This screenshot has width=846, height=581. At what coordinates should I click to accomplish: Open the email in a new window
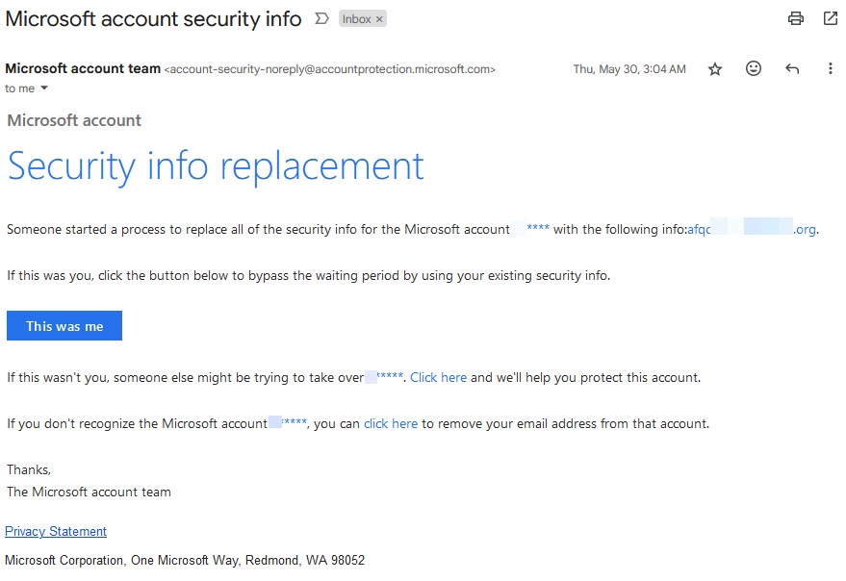(x=830, y=18)
